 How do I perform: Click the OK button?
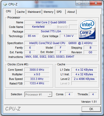coord(91,109)
